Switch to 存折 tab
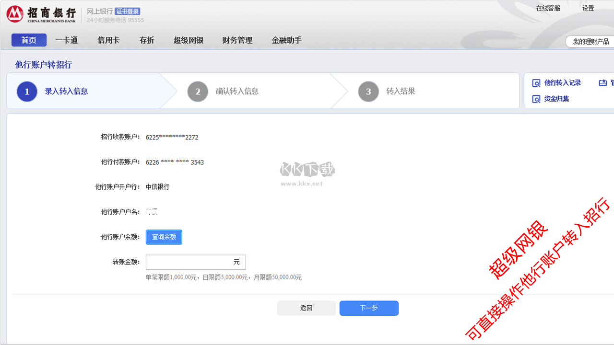The width and height of the screenshot is (614, 345). tap(146, 40)
